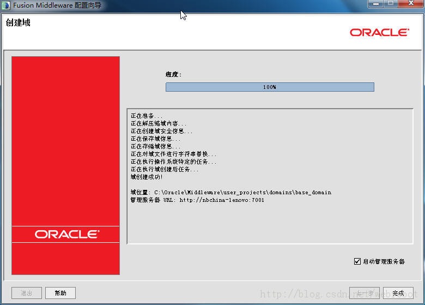Click the 100% progress bar
425x305 pixels.
coord(270,87)
